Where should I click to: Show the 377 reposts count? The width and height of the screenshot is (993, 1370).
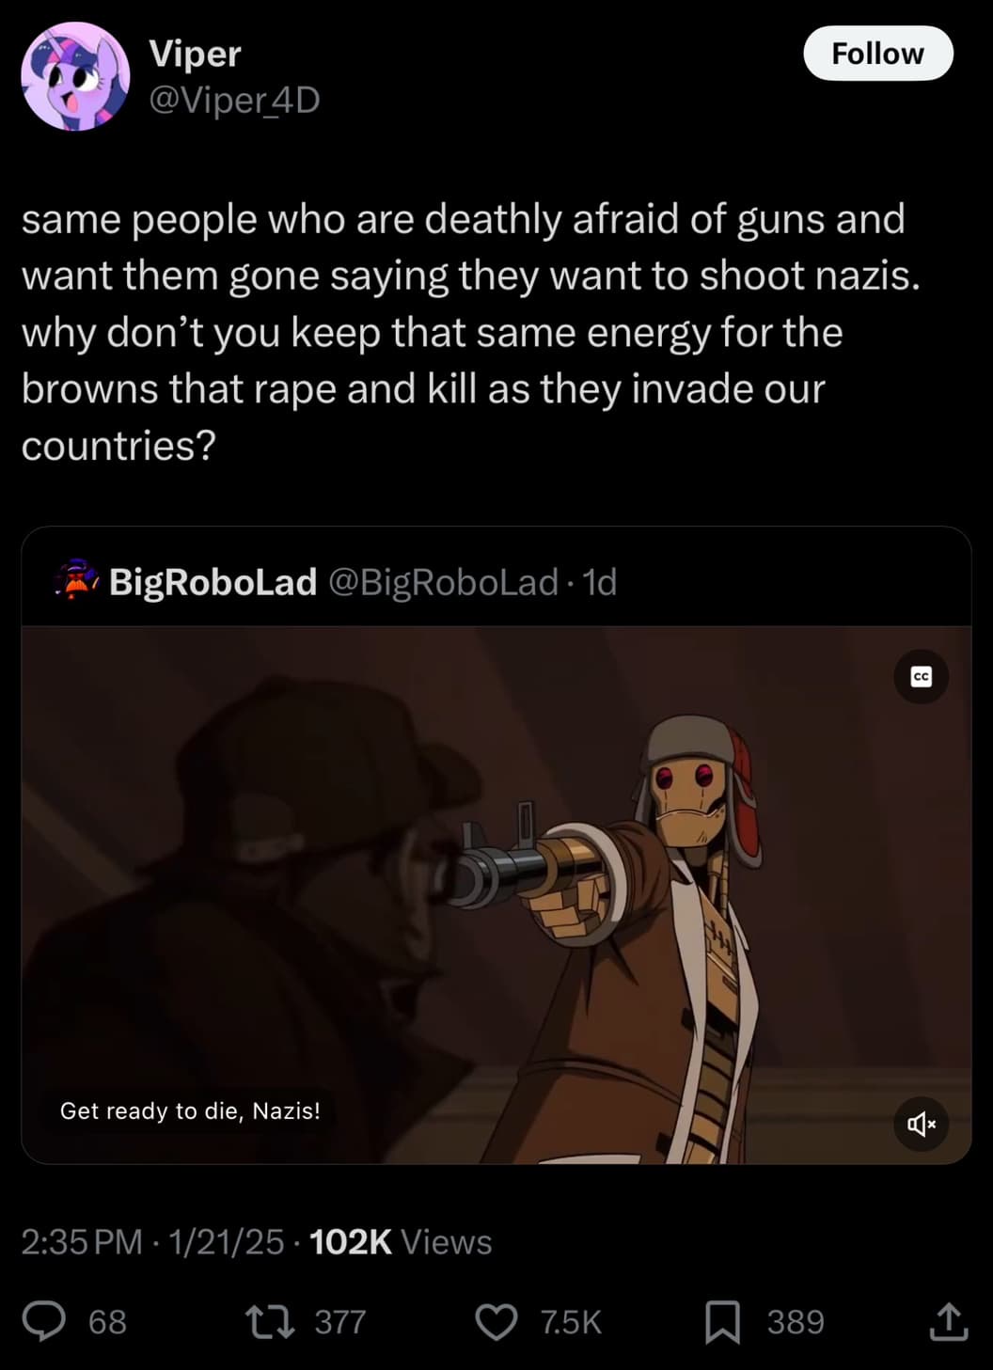pos(340,1322)
